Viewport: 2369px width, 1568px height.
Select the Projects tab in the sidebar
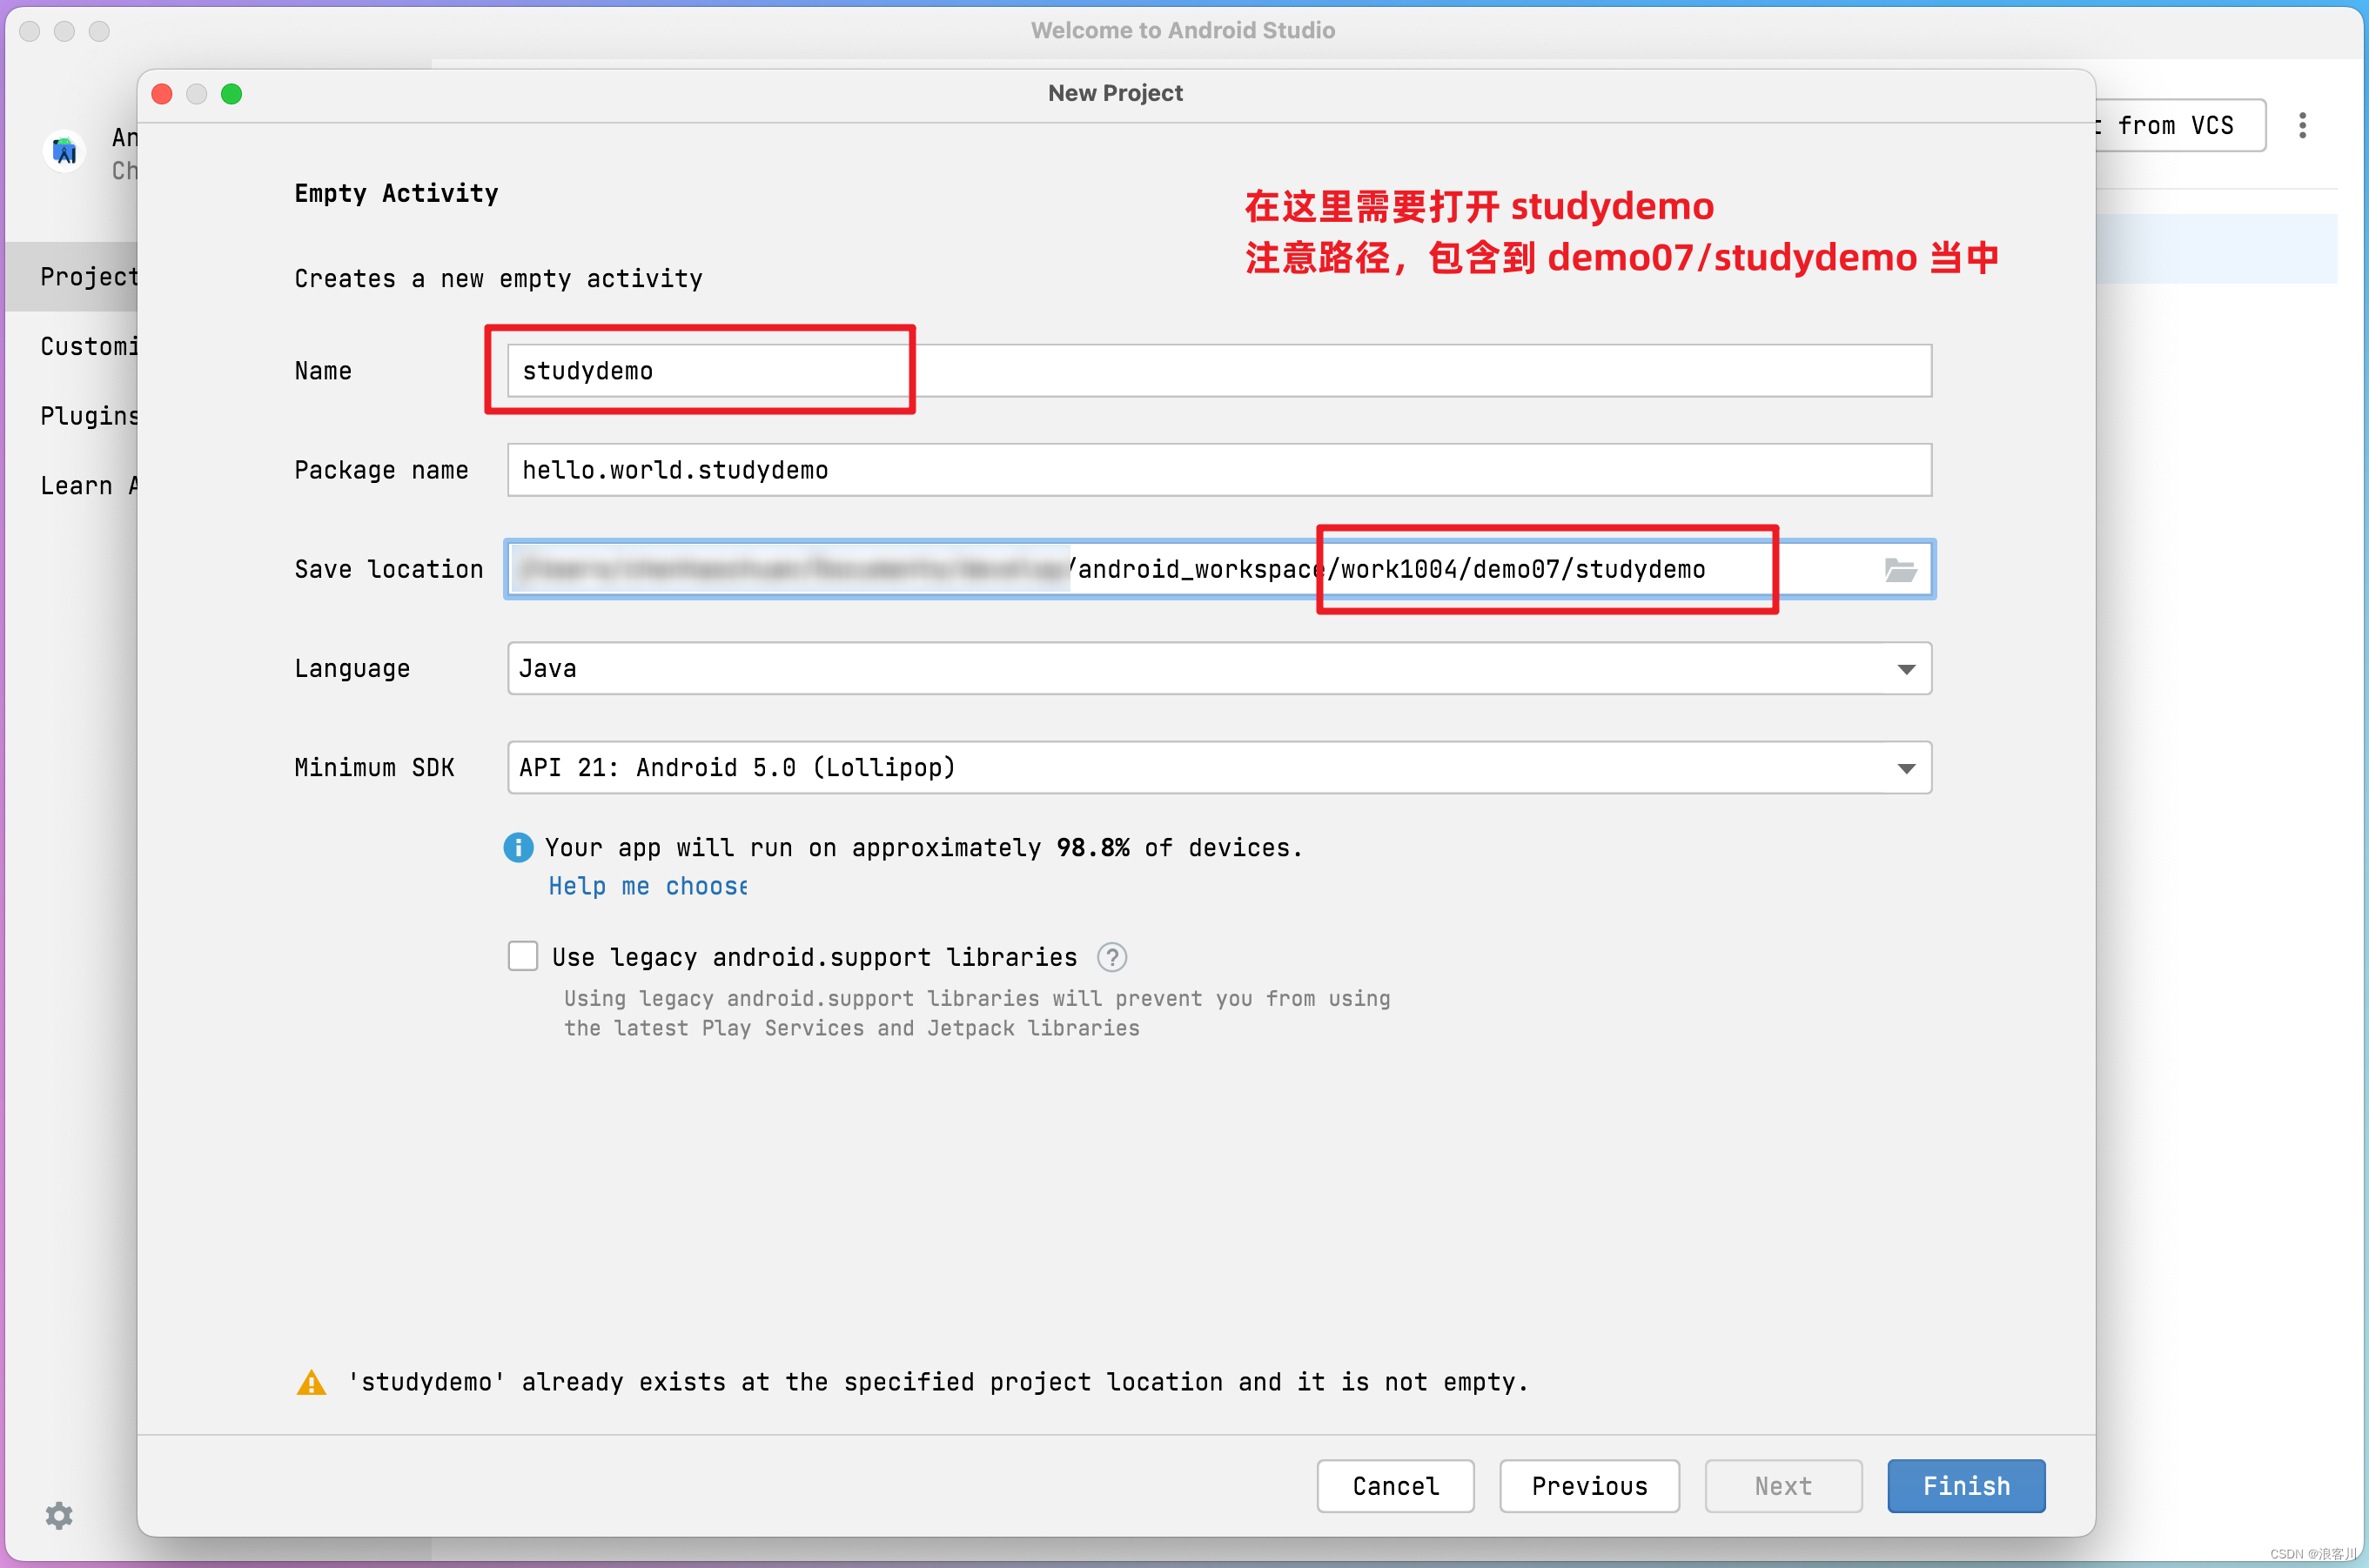click(88, 277)
